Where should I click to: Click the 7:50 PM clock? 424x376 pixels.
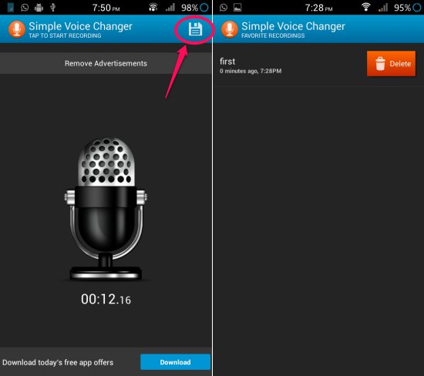point(106,8)
